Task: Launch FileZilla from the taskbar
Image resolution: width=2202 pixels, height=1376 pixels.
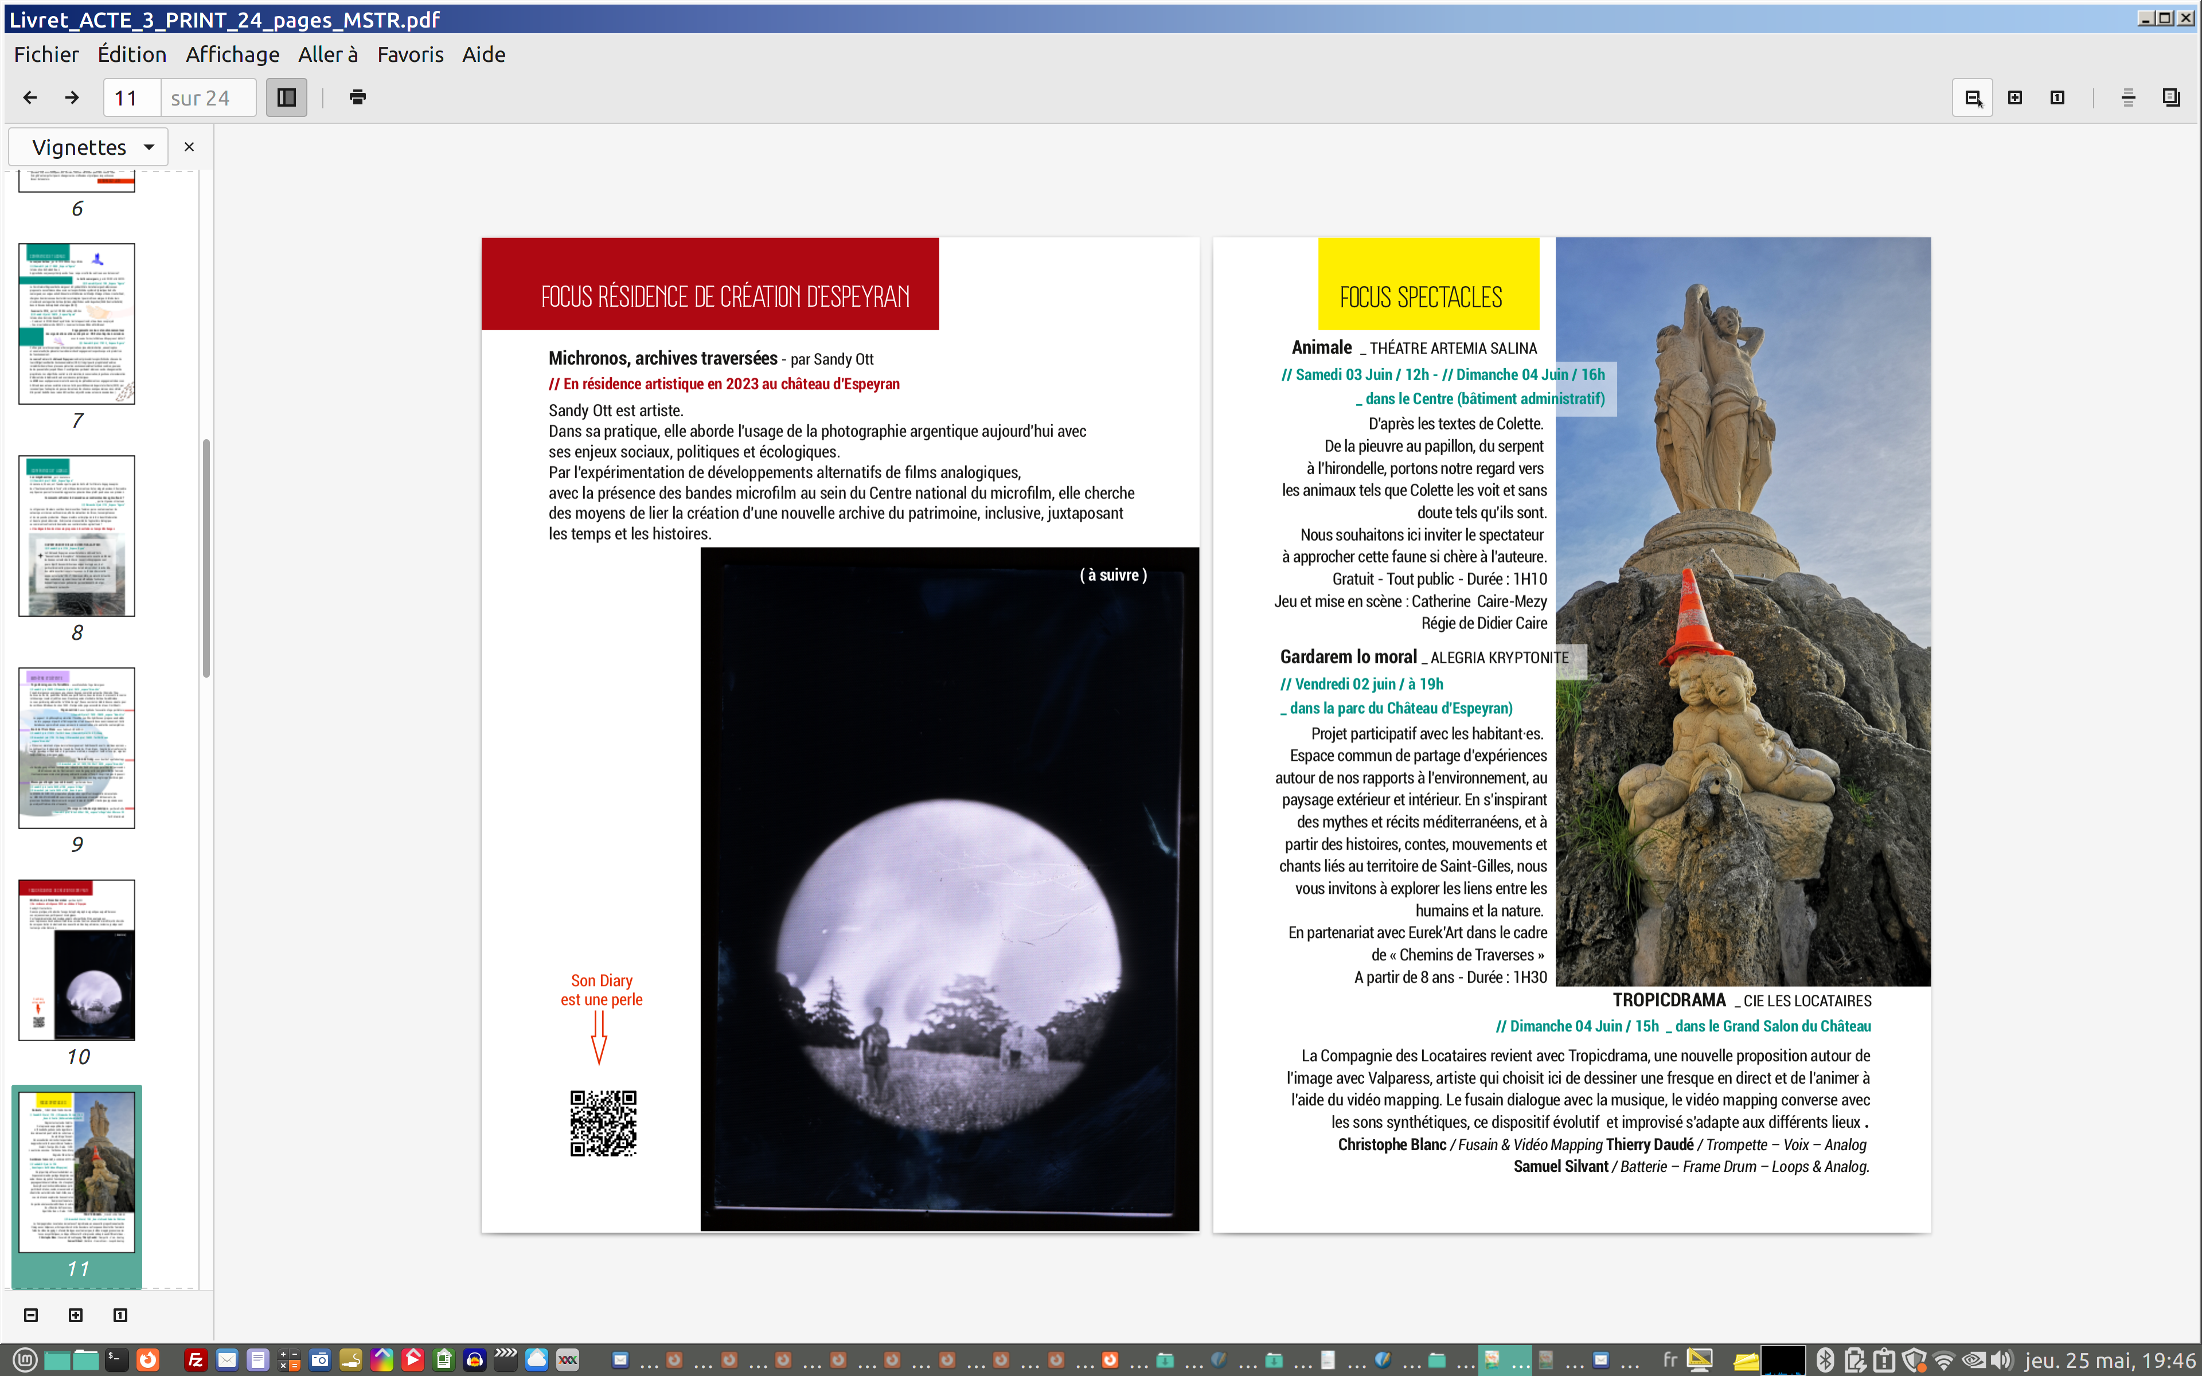Action: pyautogui.click(x=195, y=1359)
